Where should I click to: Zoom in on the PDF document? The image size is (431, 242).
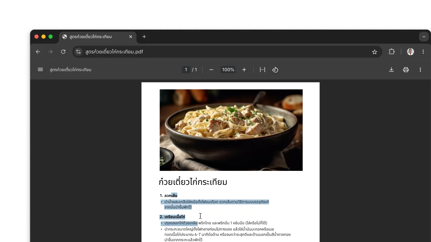tap(244, 69)
